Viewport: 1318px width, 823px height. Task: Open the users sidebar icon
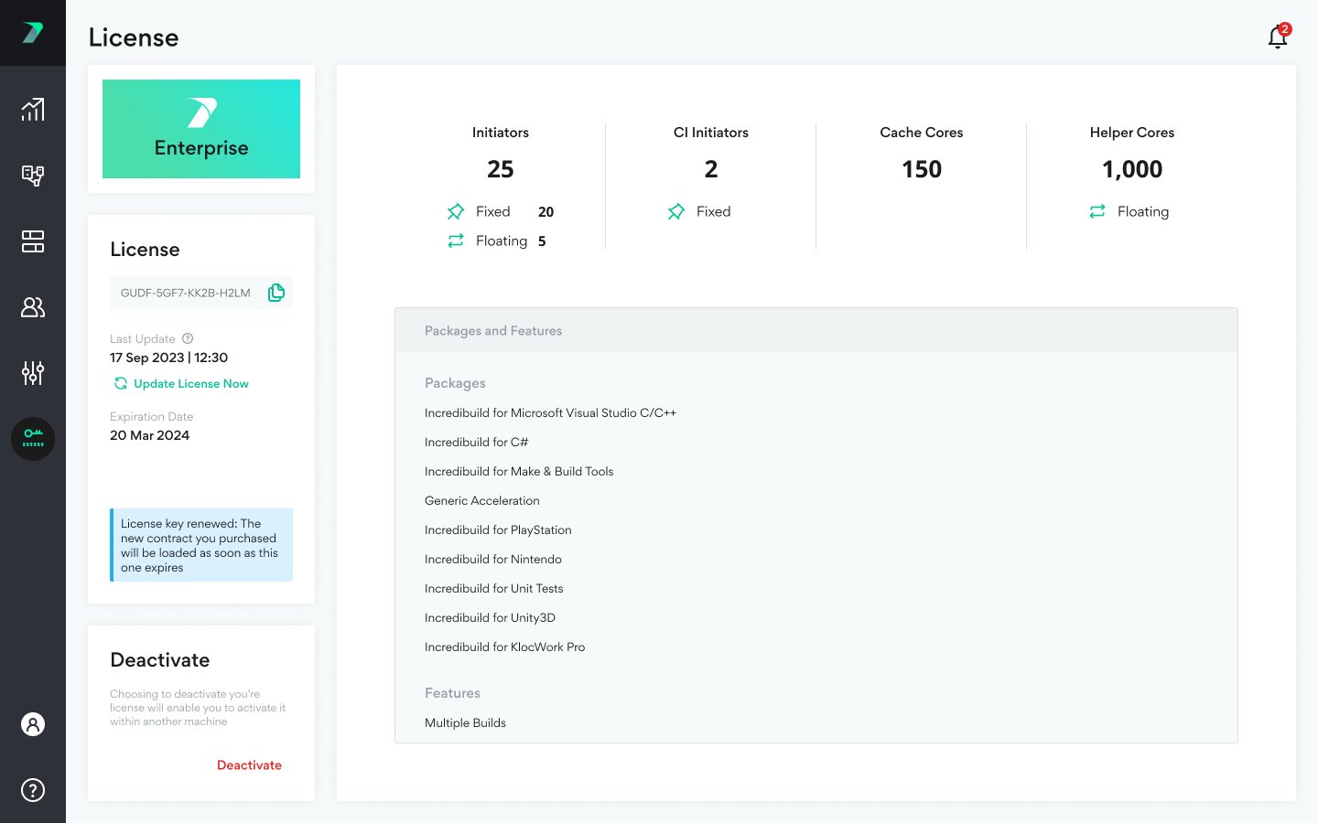tap(33, 307)
